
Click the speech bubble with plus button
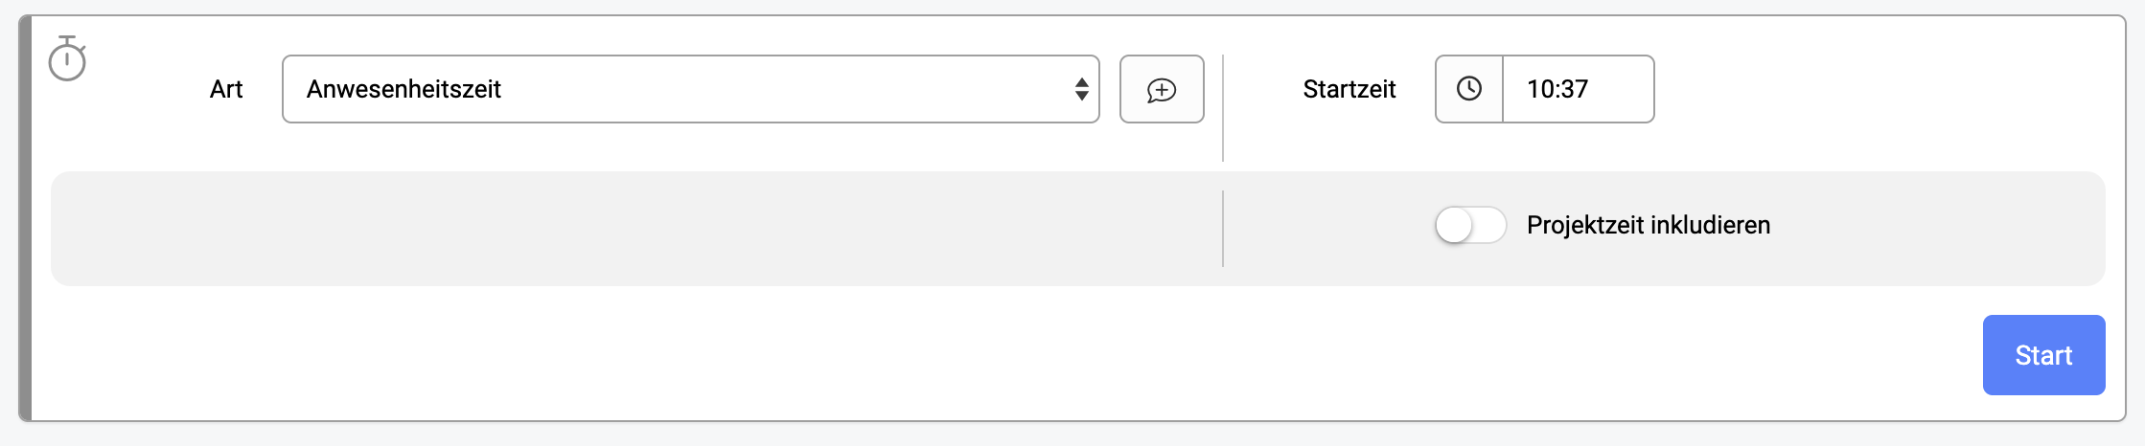pyautogui.click(x=1162, y=89)
